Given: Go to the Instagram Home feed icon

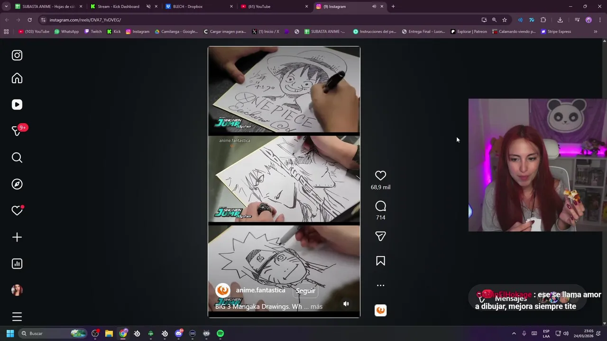Looking at the screenshot, I should point(17,78).
